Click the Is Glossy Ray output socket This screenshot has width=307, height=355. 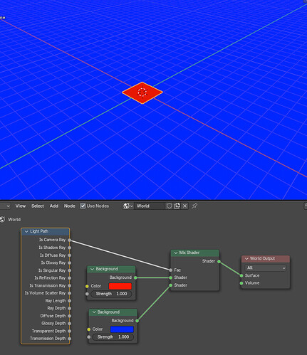(x=70, y=263)
